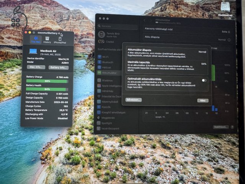
Task: Click Design Capacity value 5 760 mAh
Action: click(62, 98)
